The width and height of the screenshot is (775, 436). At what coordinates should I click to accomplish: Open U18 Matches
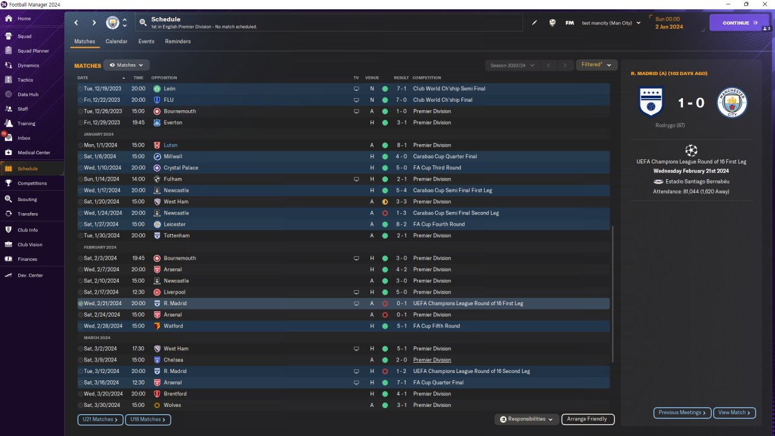[148, 419]
